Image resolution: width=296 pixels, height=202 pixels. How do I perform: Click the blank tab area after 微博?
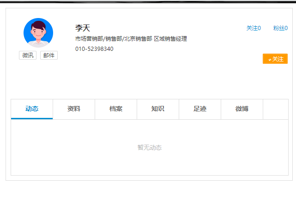tap(275, 109)
